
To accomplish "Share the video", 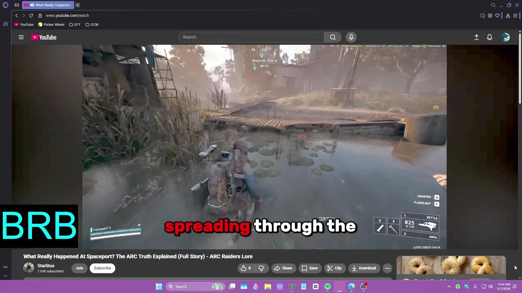I will pos(283,268).
